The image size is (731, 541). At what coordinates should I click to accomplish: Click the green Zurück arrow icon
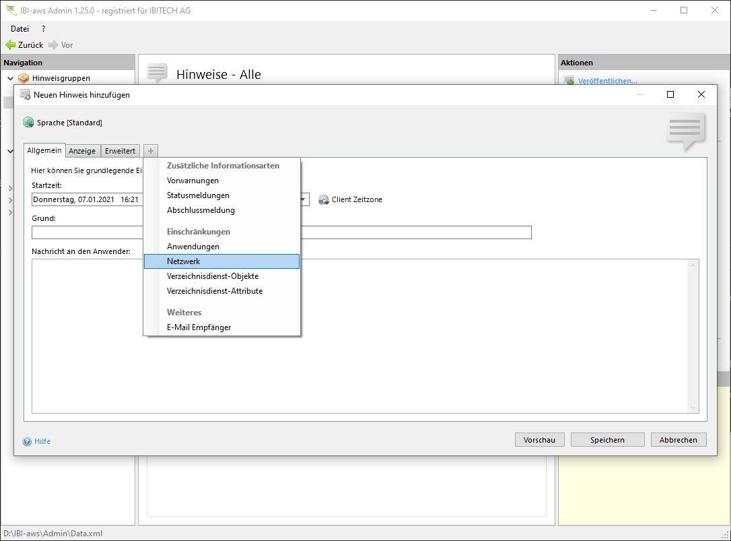10,45
